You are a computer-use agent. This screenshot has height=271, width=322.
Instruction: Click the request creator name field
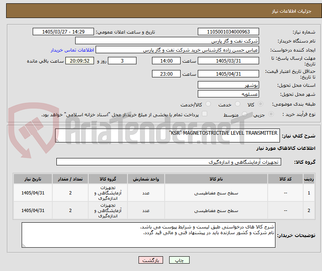click(x=177, y=50)
